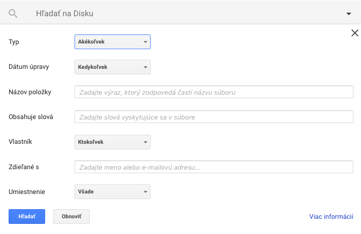This screenshot has height=234, width=361.
Task: Click the Umiestnenie label
Action: pyautogui.click(x=27, y=191)
